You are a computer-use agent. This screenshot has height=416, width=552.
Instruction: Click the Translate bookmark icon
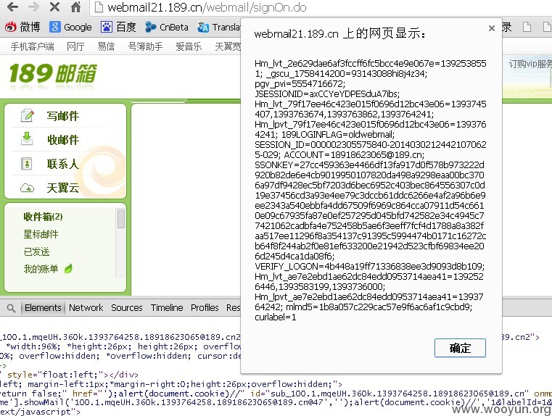coord(203,27)
